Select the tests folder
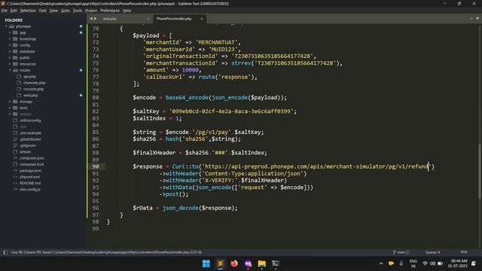Image resolution: width=482 pixels, height=271 pixels. (23, 108)
